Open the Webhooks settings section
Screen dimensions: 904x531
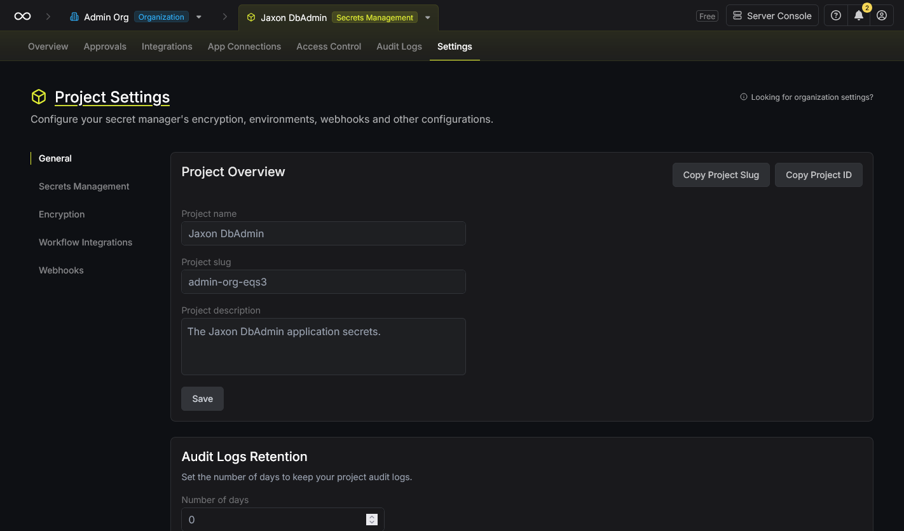pos(61,270)
